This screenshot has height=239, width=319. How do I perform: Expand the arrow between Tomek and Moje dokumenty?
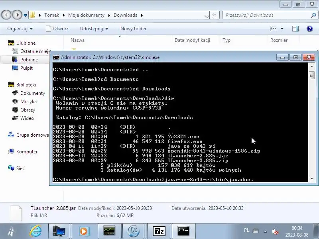[64, 15]
